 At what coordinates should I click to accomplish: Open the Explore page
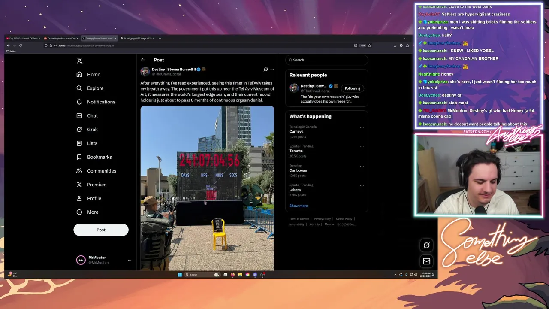[x=90, y=88]
